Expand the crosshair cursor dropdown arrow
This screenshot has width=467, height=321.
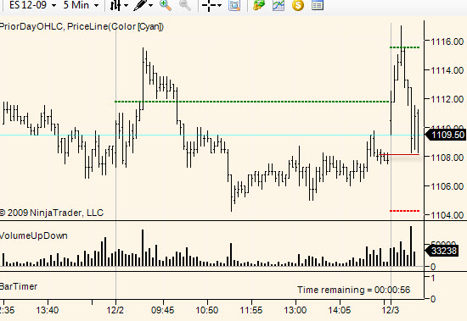220,5
